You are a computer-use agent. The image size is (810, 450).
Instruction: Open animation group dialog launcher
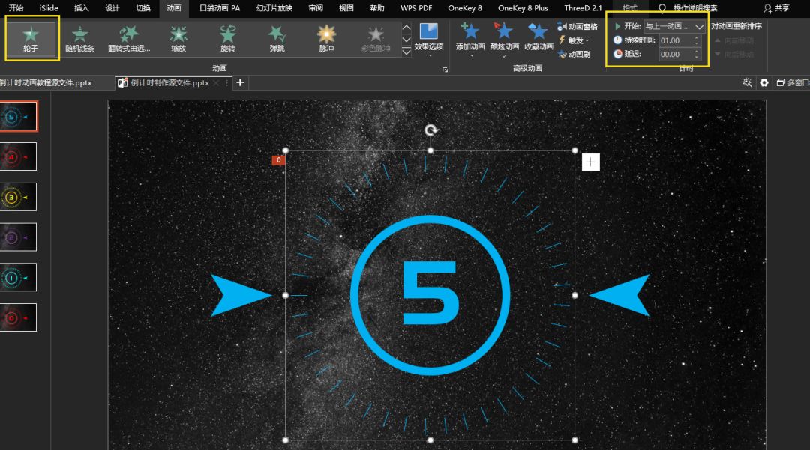[445, 69]
